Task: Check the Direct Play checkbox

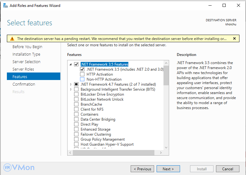Action: point(76,124)
